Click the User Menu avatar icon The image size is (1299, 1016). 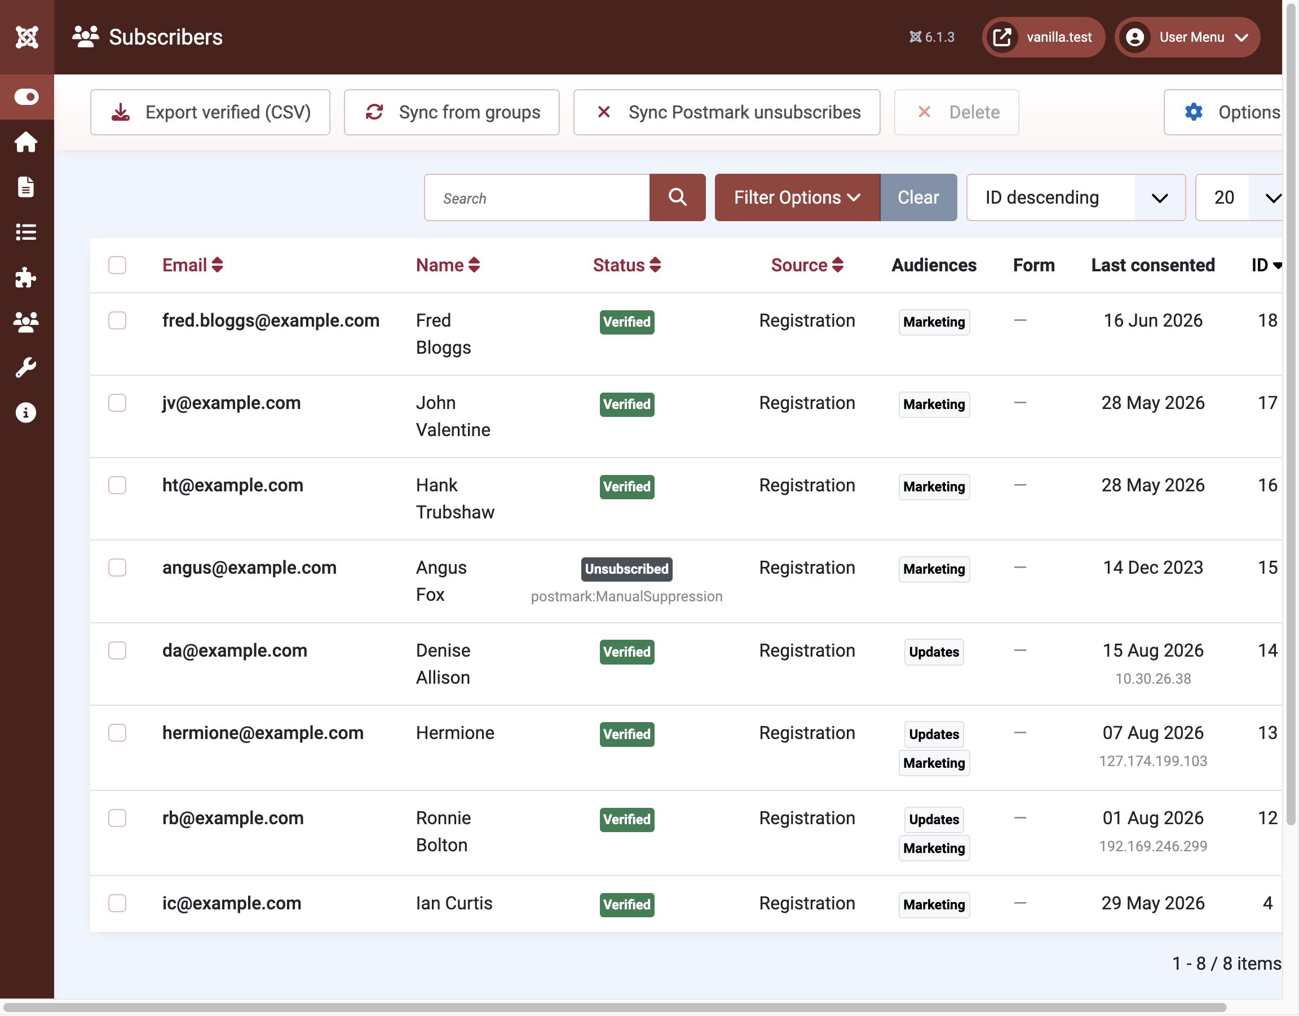click(1135, 37)
